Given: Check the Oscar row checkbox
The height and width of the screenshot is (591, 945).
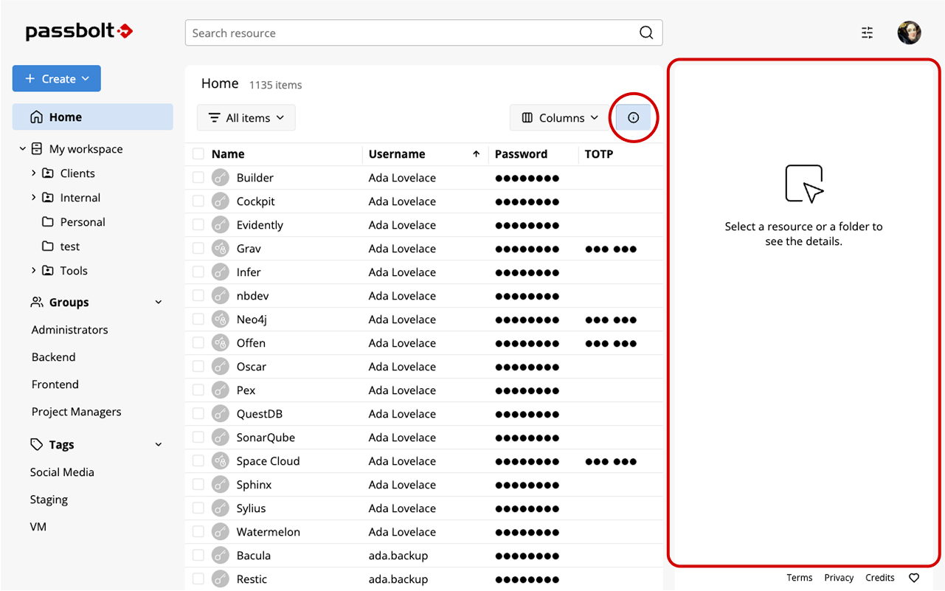Looking at the screenshot, I should click(x=198, y=366).
